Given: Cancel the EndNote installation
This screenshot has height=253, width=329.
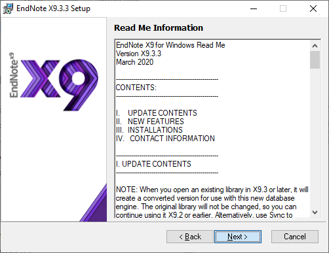Looking at the screenshot, I should pyautogui.click(x=295, y=237).
